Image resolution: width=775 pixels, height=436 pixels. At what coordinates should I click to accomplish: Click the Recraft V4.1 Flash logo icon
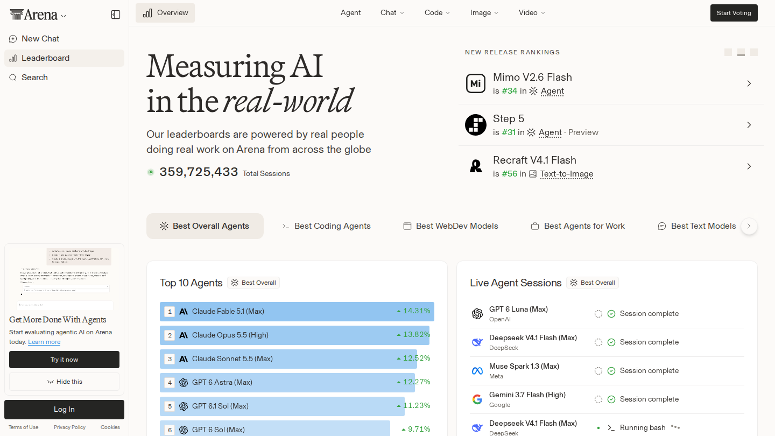click(476, 166)
